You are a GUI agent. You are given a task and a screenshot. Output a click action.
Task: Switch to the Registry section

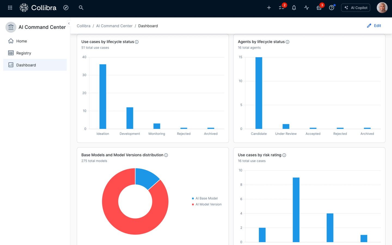[23, 53]
